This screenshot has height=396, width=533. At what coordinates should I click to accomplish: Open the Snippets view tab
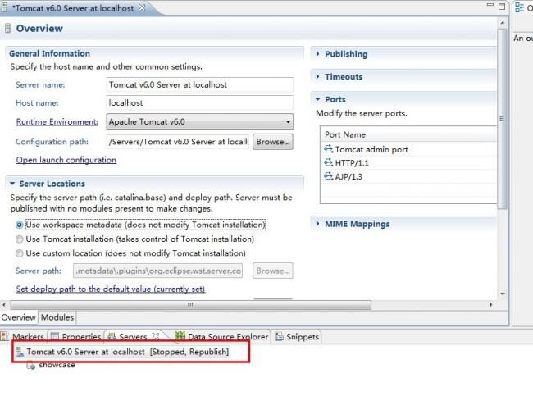pos(298,336)
